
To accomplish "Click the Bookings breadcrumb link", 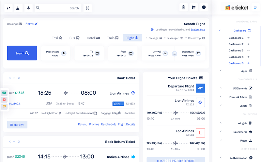I will point(14,24).
